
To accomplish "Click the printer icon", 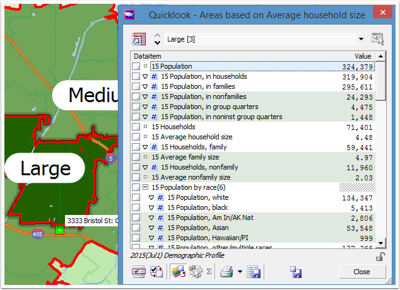I will 226,272.
